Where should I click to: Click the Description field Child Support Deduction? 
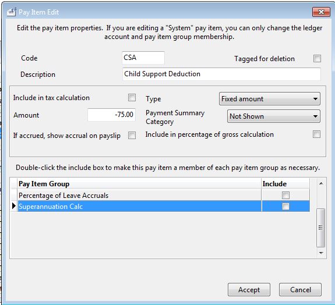click(221, 74)
